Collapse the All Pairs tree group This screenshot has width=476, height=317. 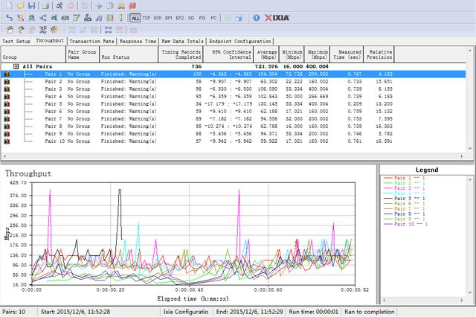click(16, 66)
